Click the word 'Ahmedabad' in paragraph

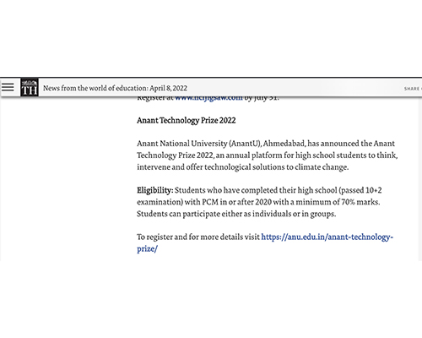pos(284,144)
